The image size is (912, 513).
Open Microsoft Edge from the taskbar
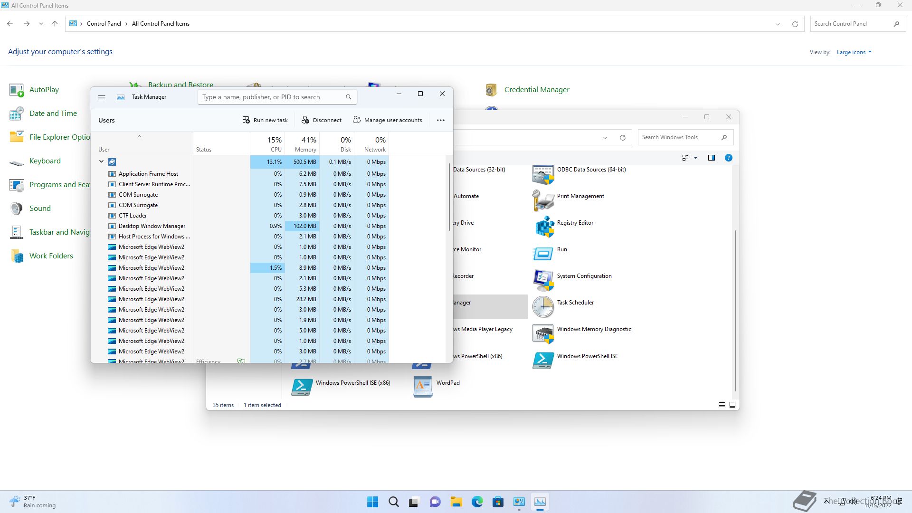click(x=477, y=502)
